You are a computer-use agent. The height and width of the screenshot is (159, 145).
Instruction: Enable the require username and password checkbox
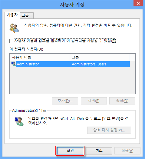tap(11, 41)
